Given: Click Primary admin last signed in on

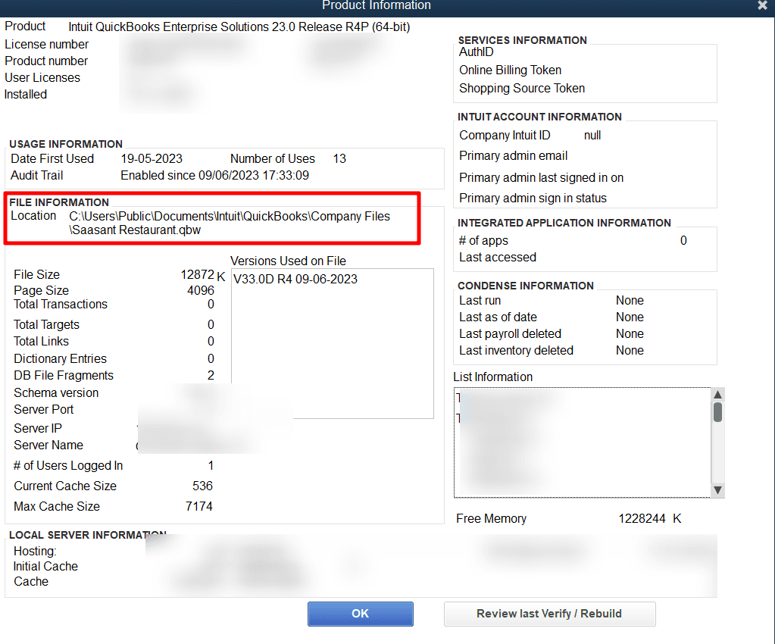Looking at the screenshot, I should coord(541,177).
